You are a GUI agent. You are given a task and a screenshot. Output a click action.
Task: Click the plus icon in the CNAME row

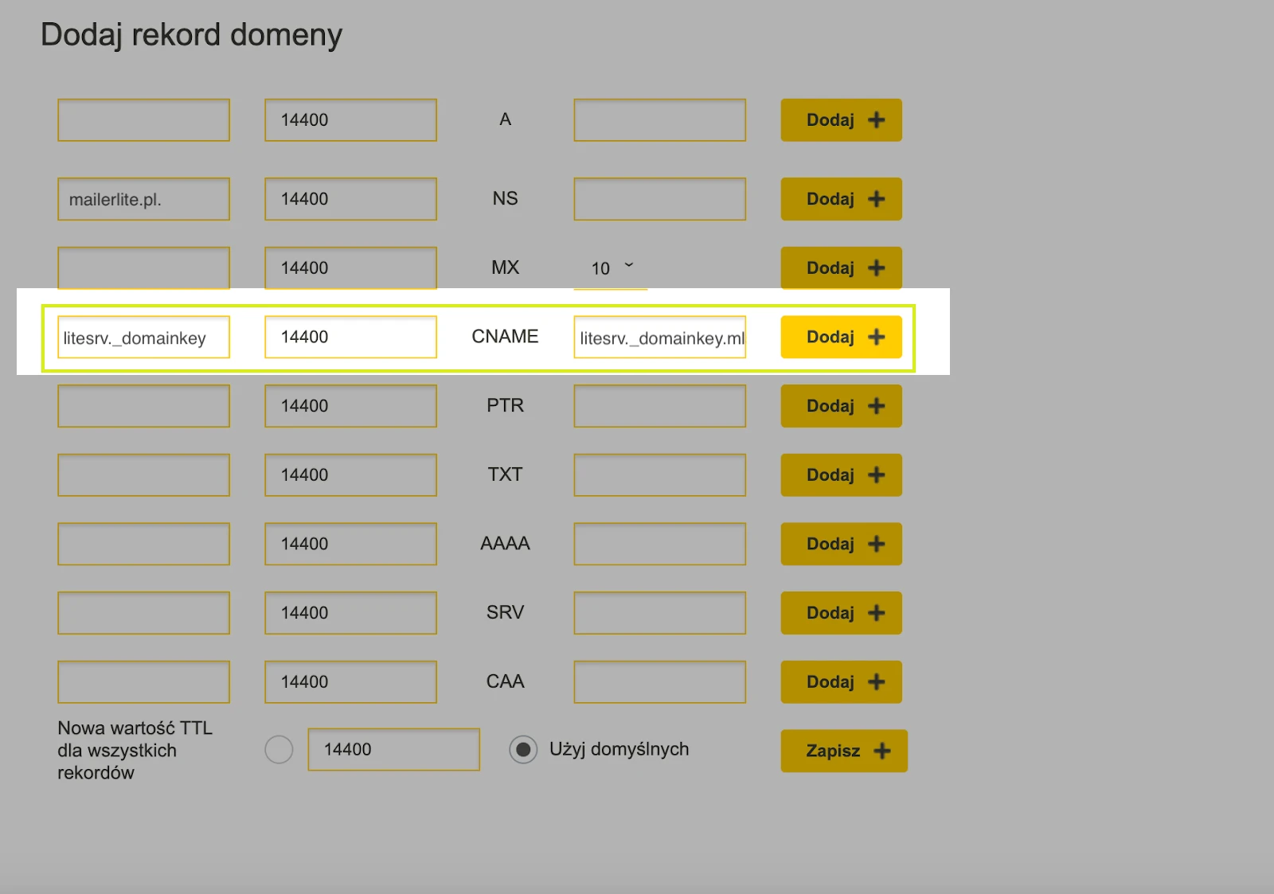876,338
